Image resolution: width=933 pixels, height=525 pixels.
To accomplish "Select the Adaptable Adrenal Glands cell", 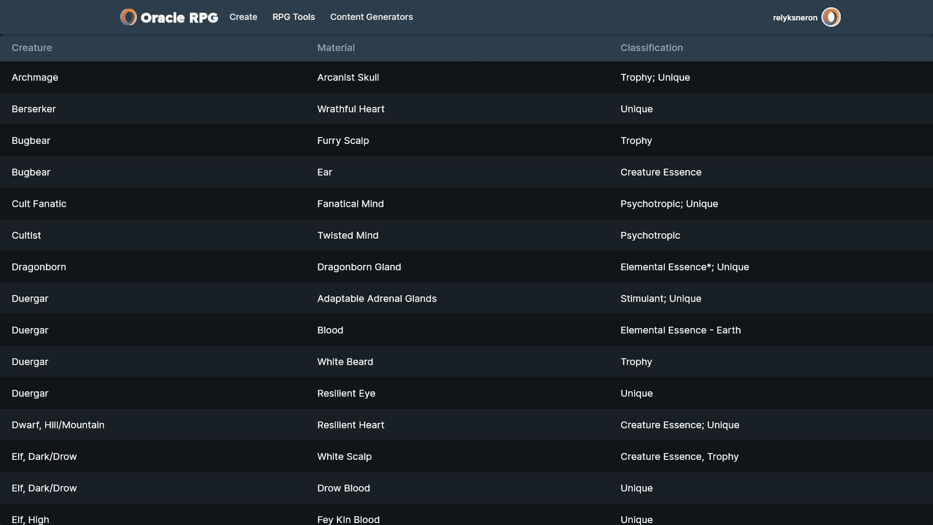I will tap(376, 299).
